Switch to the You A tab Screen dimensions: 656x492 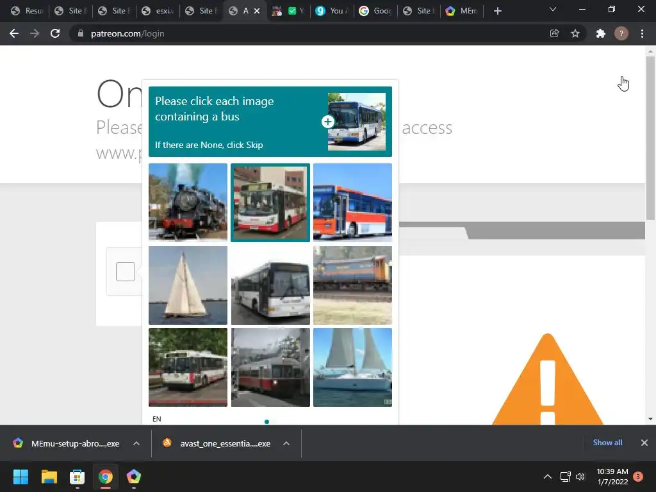[x=332, y=11]
